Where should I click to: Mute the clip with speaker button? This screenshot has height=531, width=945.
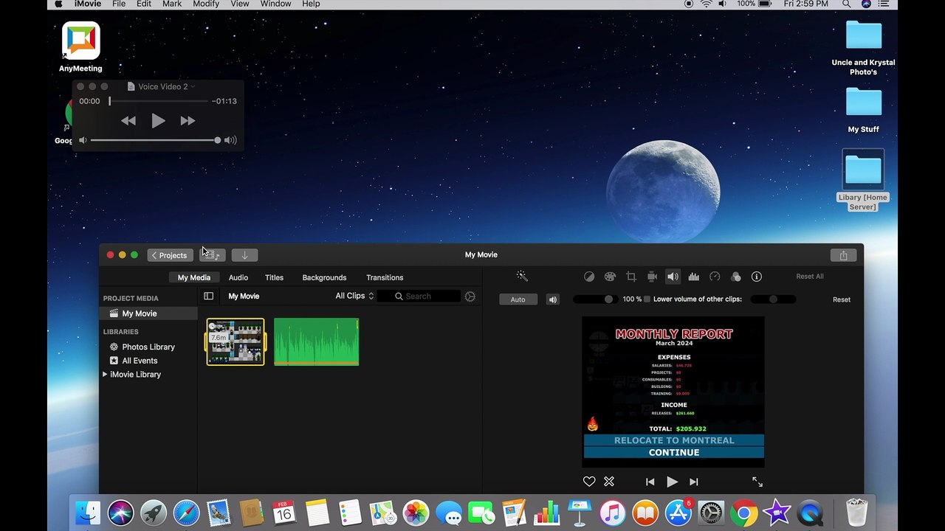click(x=553, y=299)
